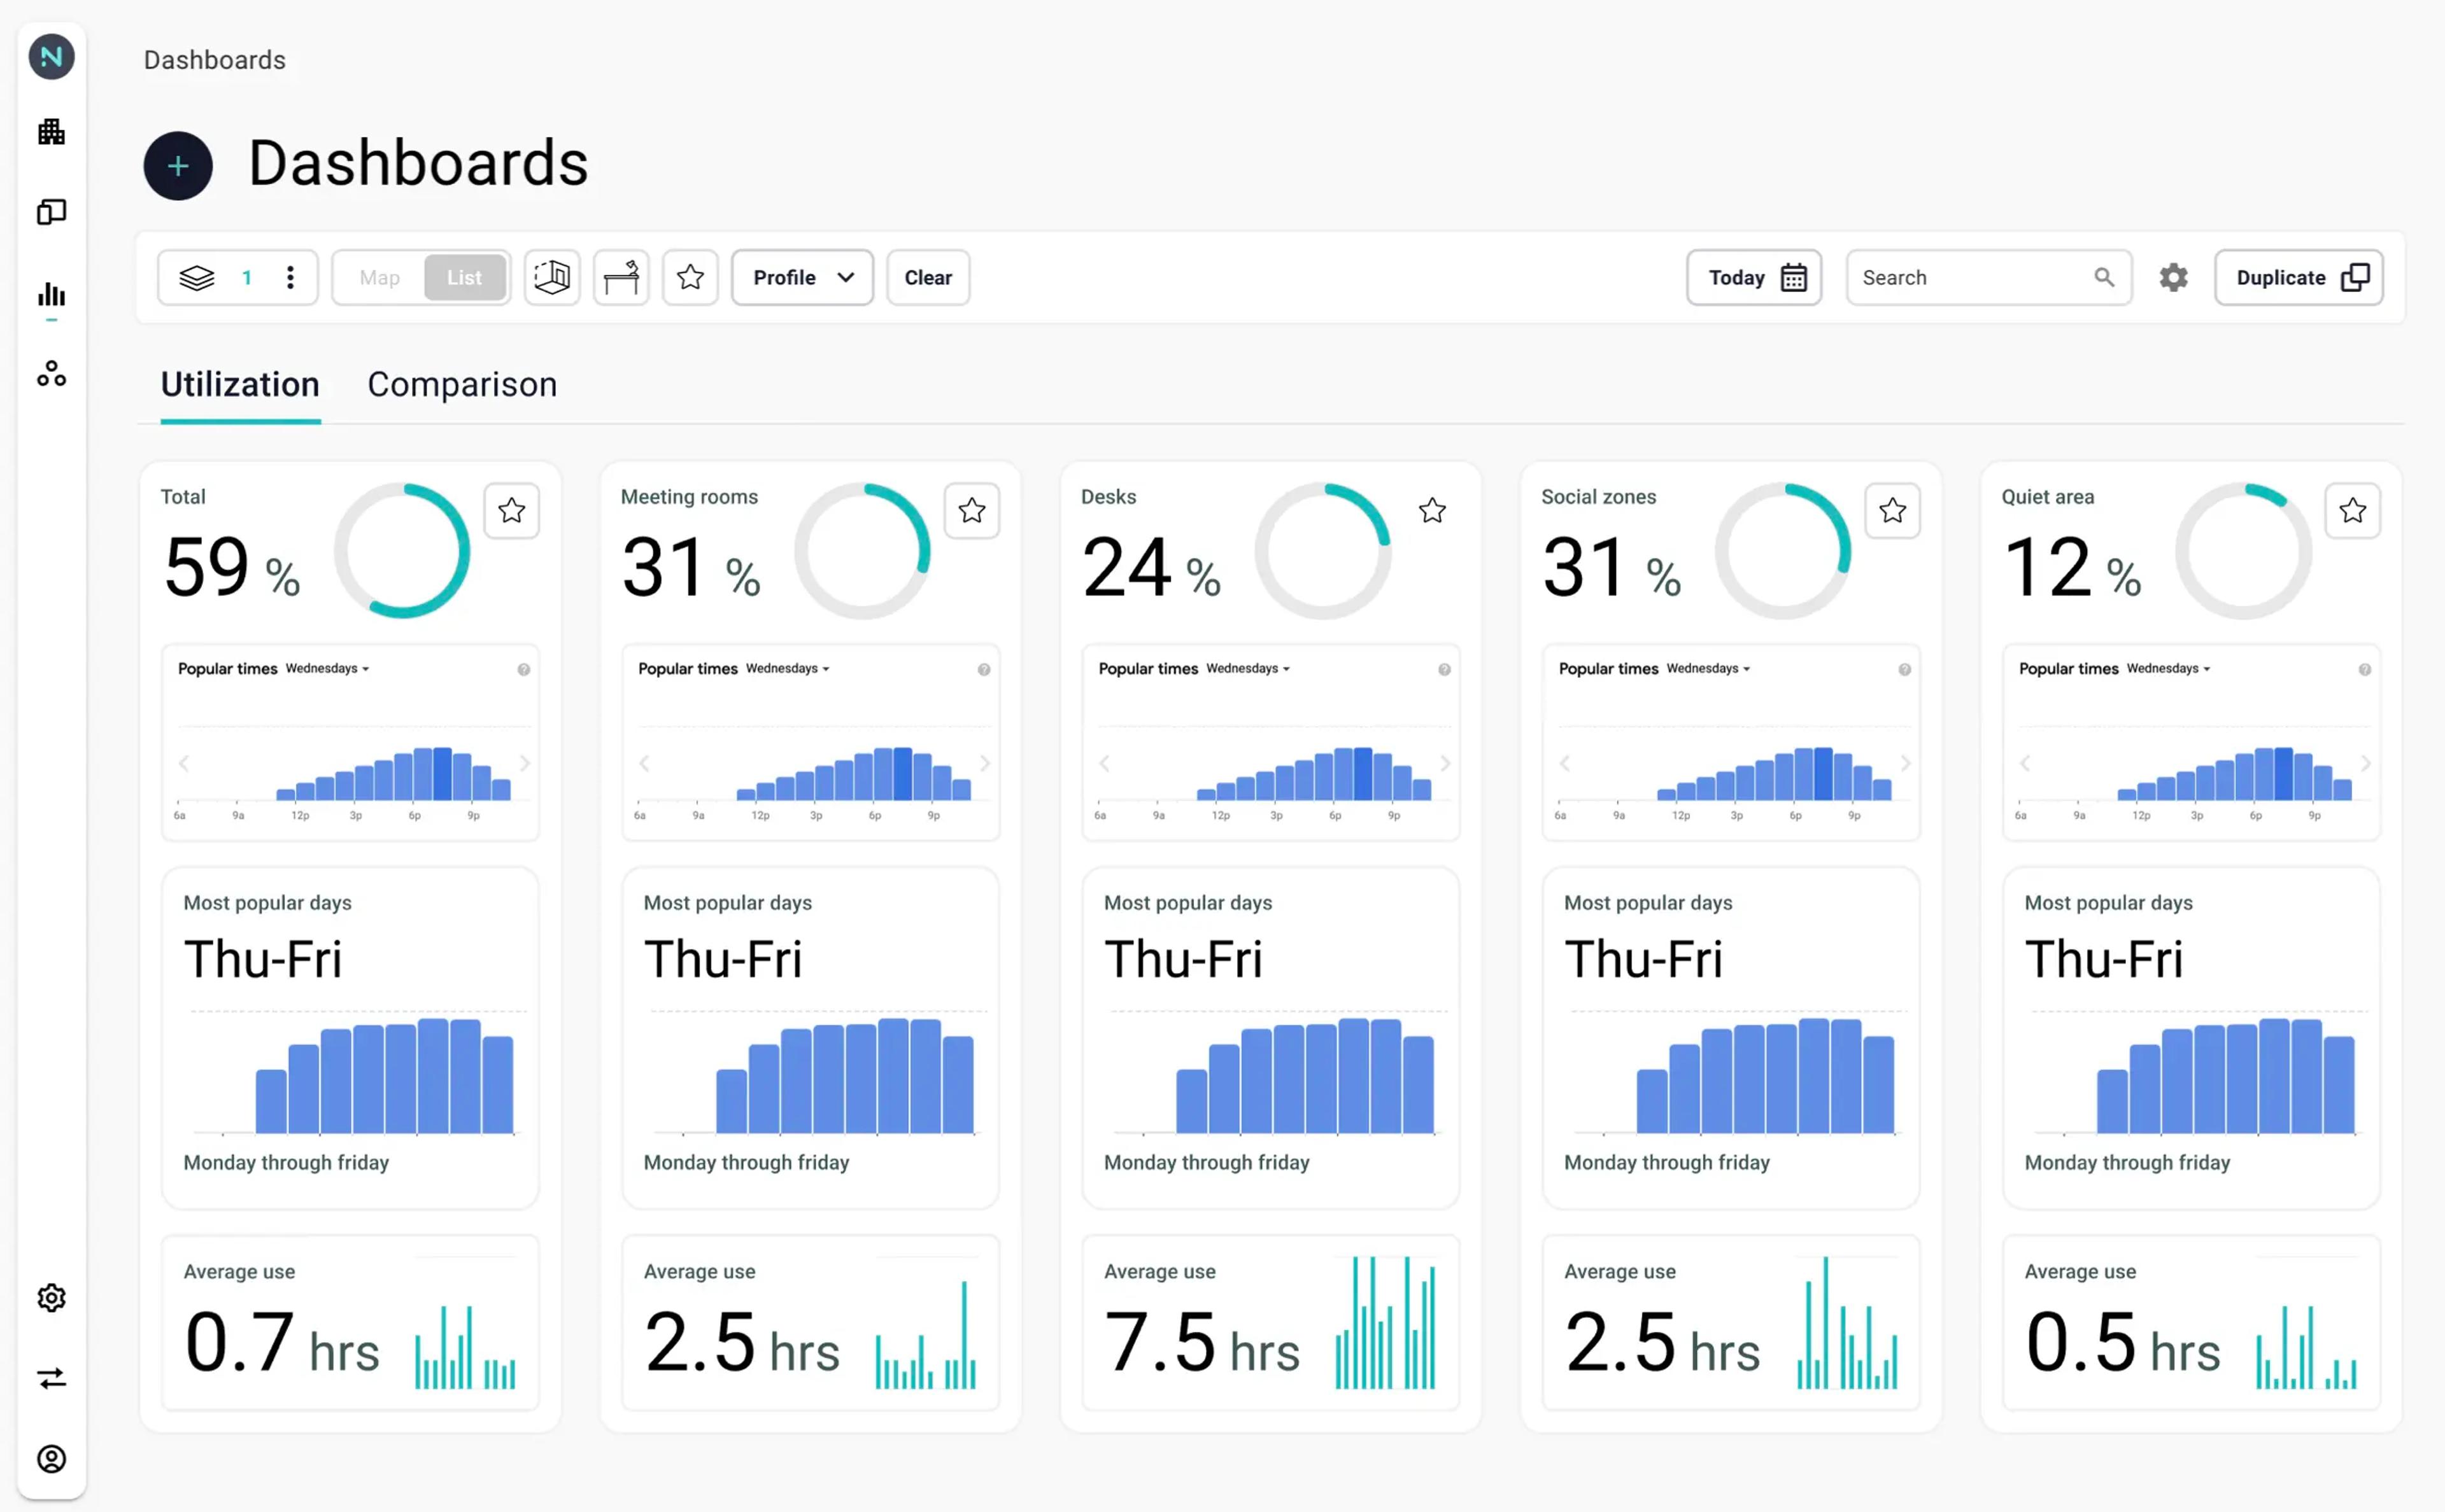Open the sidebar user account icon
2445x1512 pixels.
51,1459
